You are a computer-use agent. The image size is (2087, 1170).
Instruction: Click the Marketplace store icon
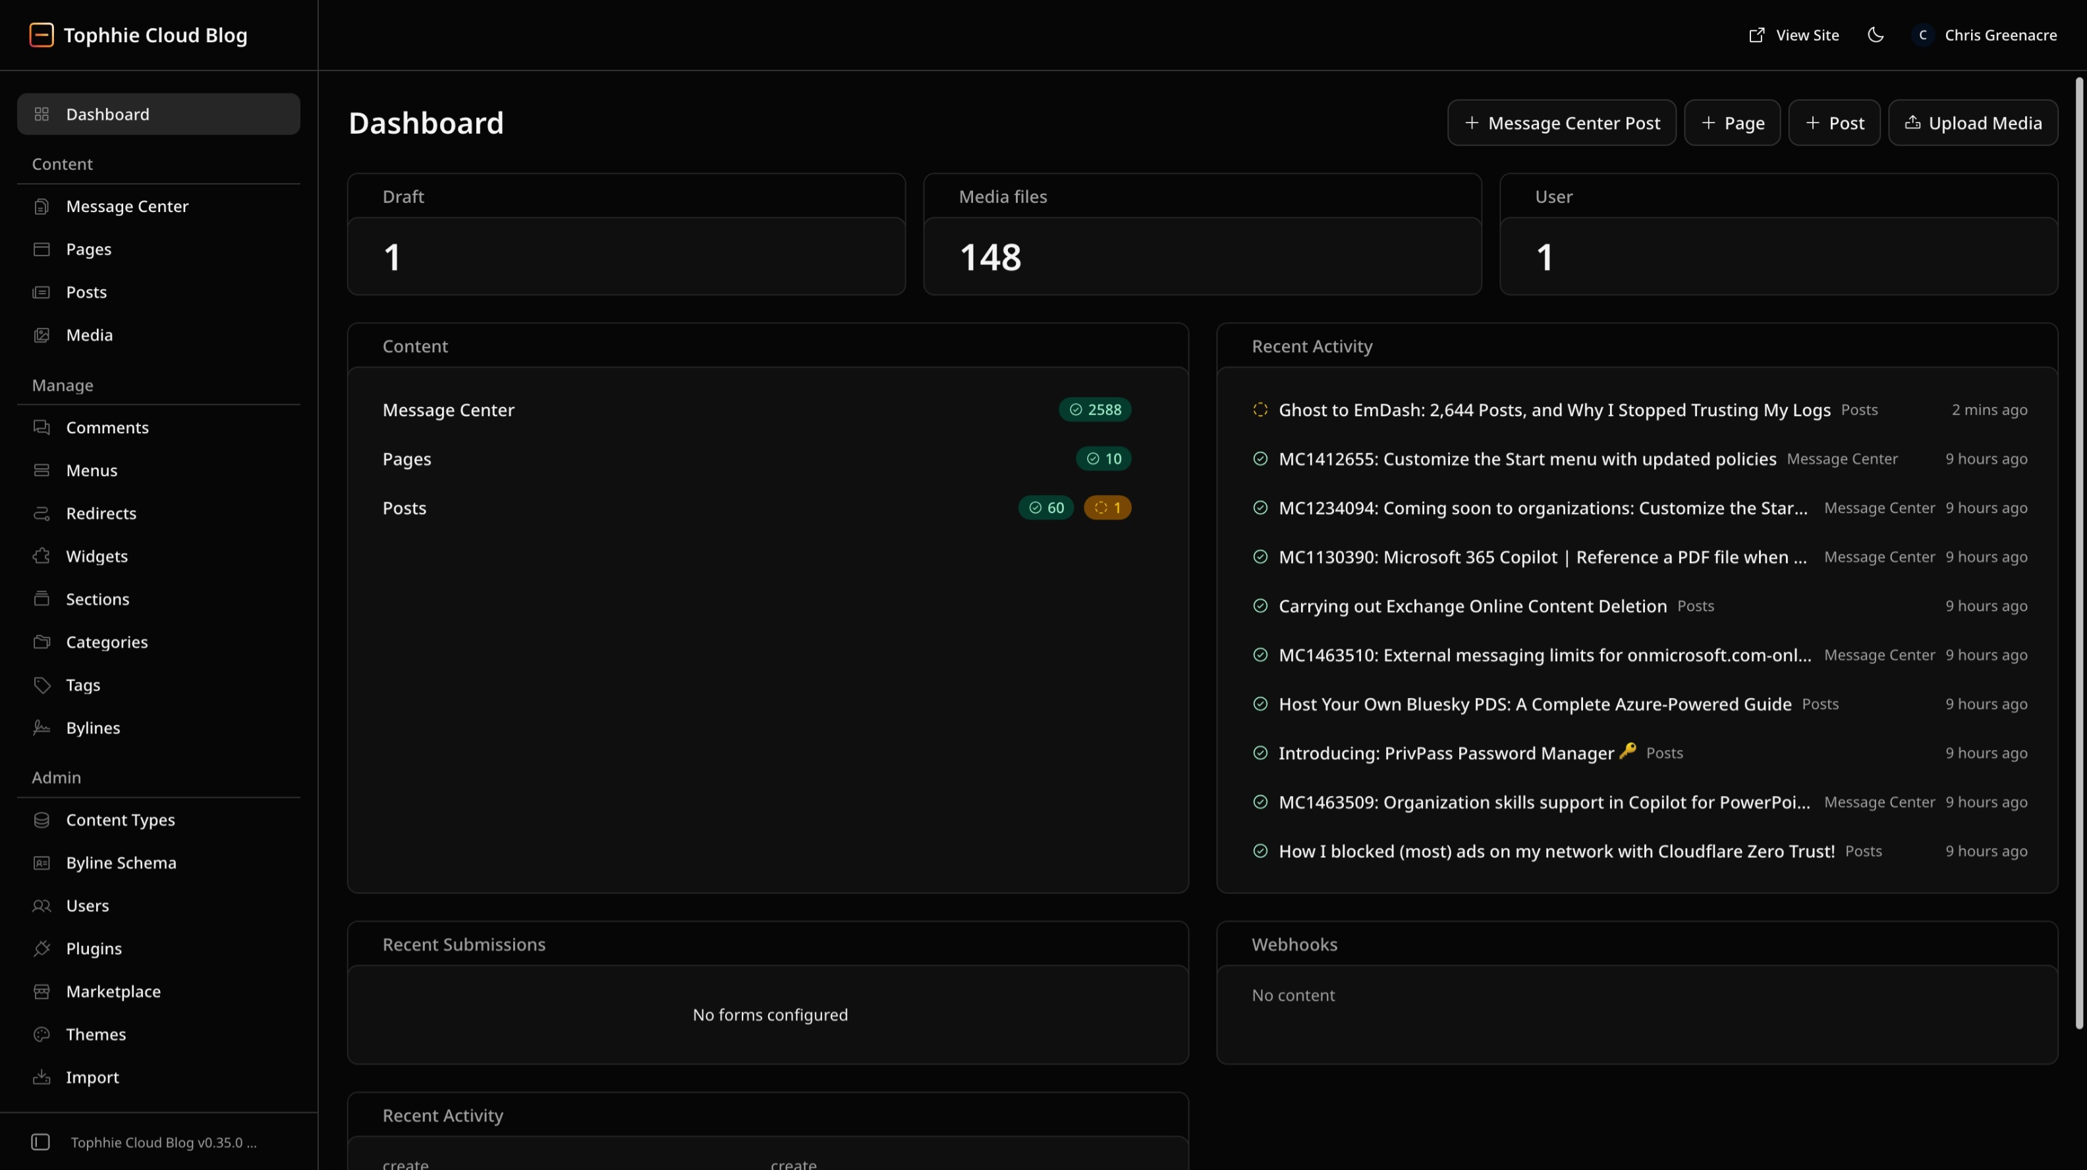point(42,991)
